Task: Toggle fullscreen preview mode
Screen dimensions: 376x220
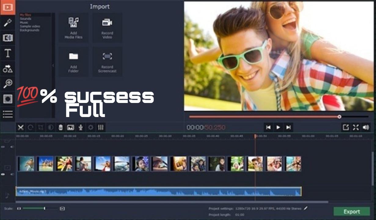Action: (356, 127)
